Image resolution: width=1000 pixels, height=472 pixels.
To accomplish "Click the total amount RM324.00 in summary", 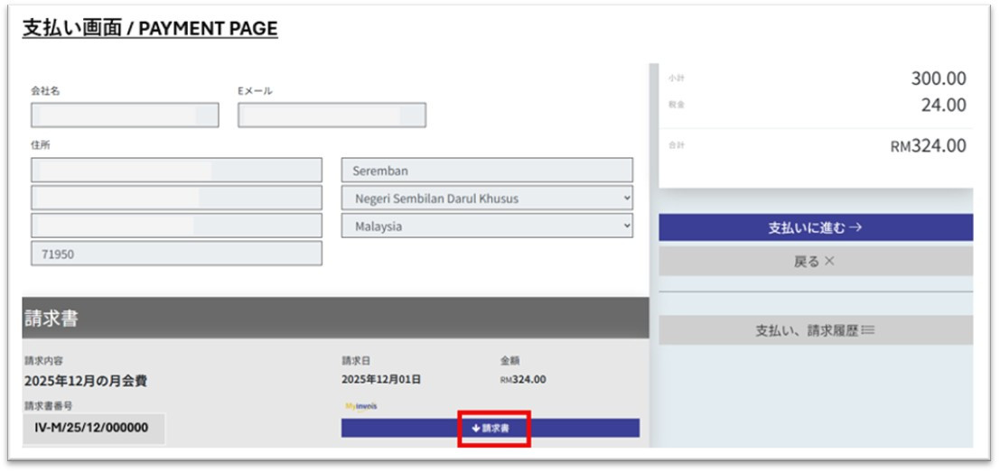I will pos(928,146).
